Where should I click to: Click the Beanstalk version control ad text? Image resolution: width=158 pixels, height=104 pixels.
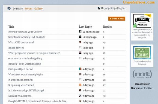click(142, 34)
